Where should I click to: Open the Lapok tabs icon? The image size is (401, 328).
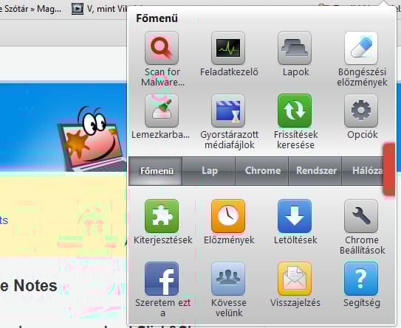tap(295, 48)
